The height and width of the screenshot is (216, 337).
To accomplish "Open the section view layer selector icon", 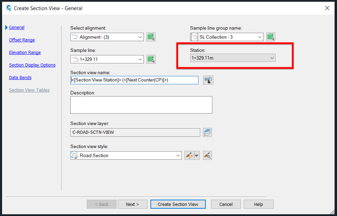I will click(207, 132).
